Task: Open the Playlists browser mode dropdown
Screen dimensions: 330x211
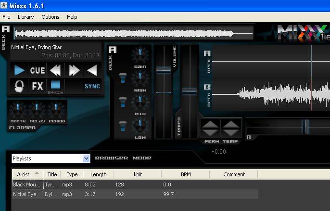Action: 51,158
